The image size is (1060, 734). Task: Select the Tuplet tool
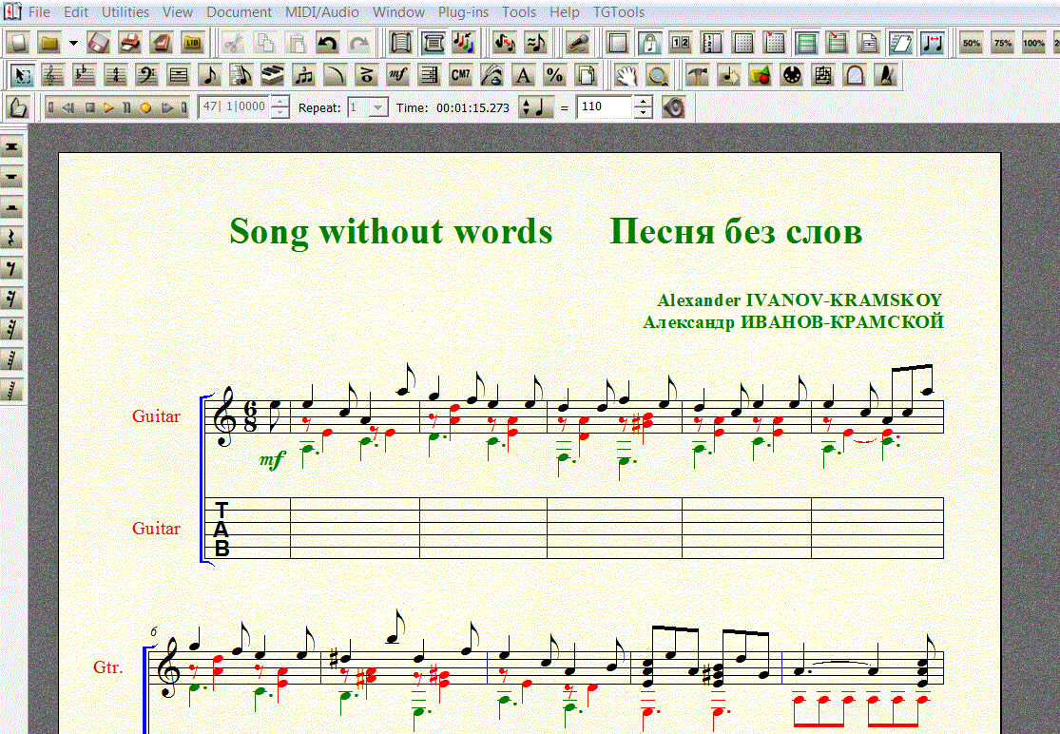tap(304, 75)
